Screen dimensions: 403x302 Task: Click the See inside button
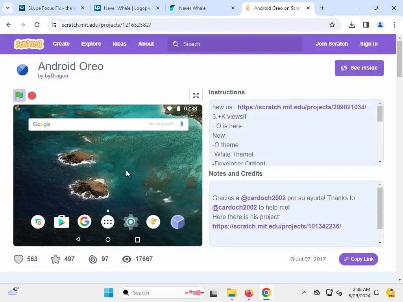click(359, 68)
